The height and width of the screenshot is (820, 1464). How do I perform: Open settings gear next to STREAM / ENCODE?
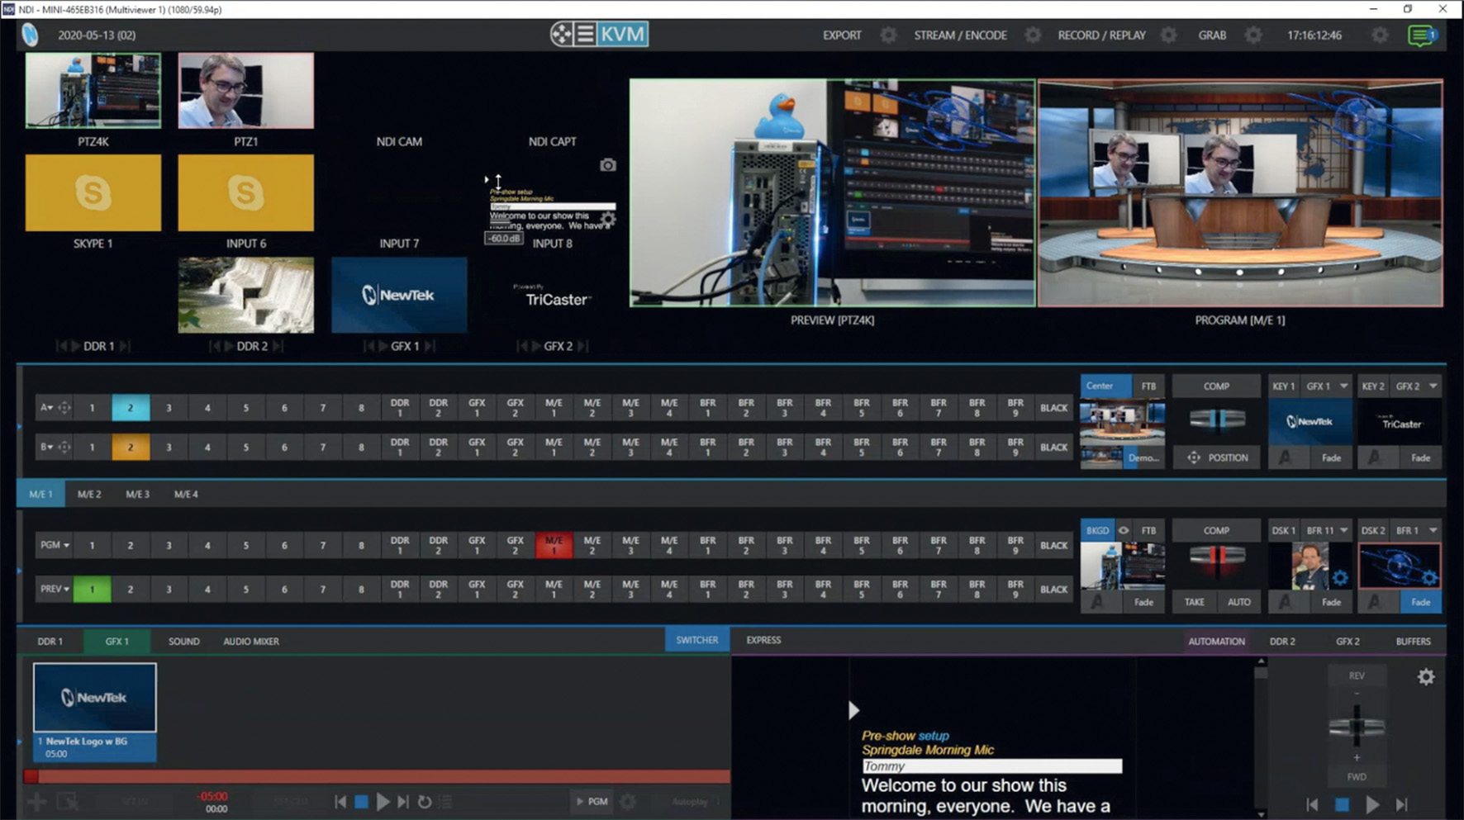point(1033,36)
